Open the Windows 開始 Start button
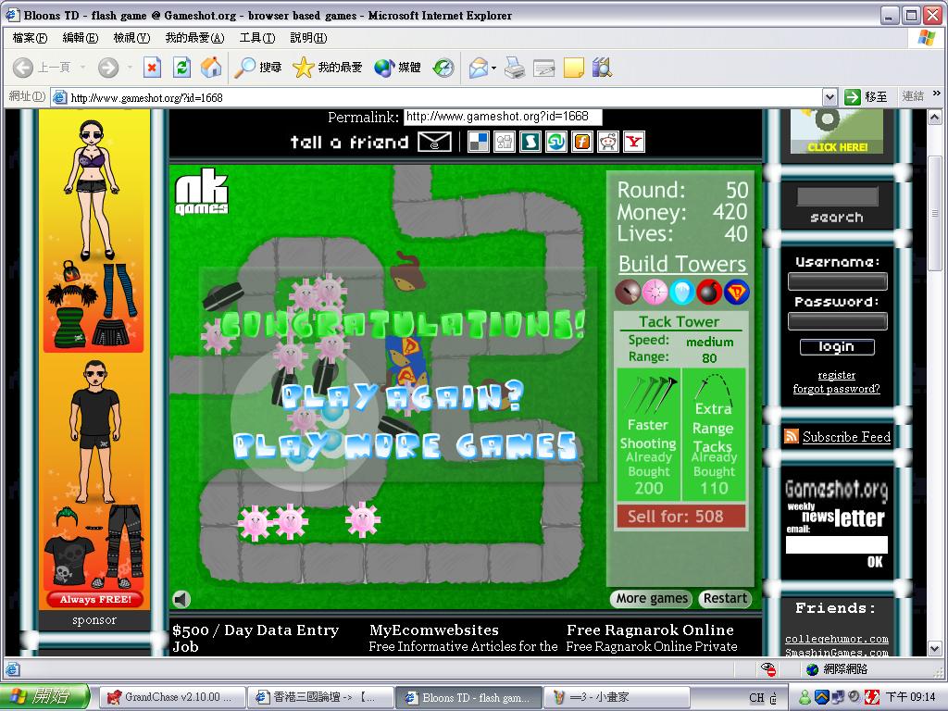This screenshot has height=711, width=948. 44,696
